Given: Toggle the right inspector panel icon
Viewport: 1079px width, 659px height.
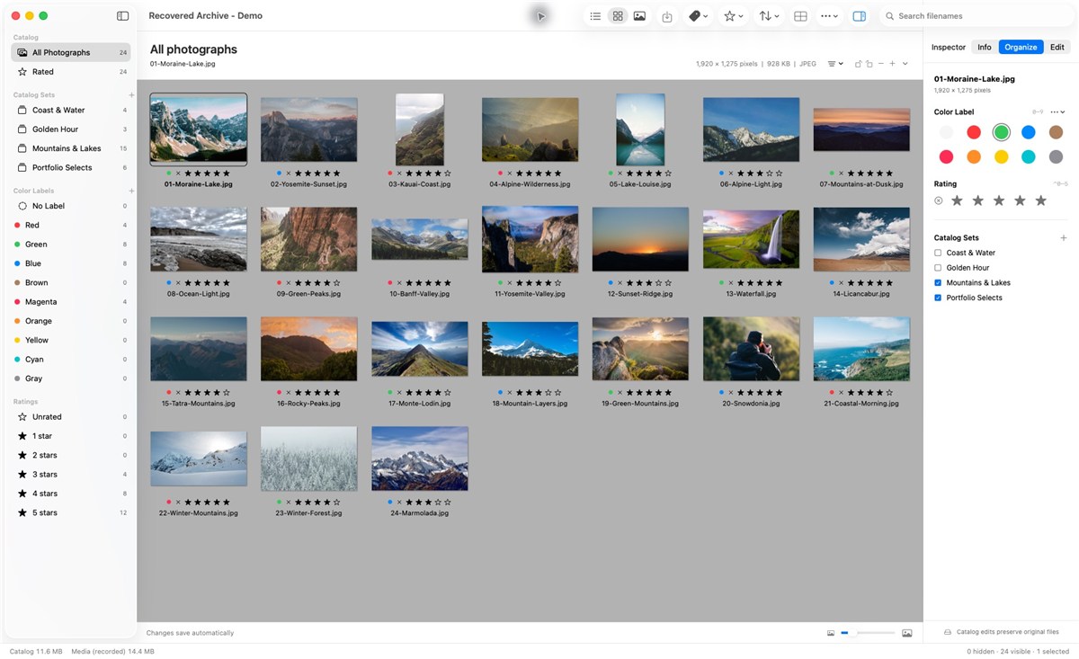Looking at the screenshot, I should tap(860, 16).
